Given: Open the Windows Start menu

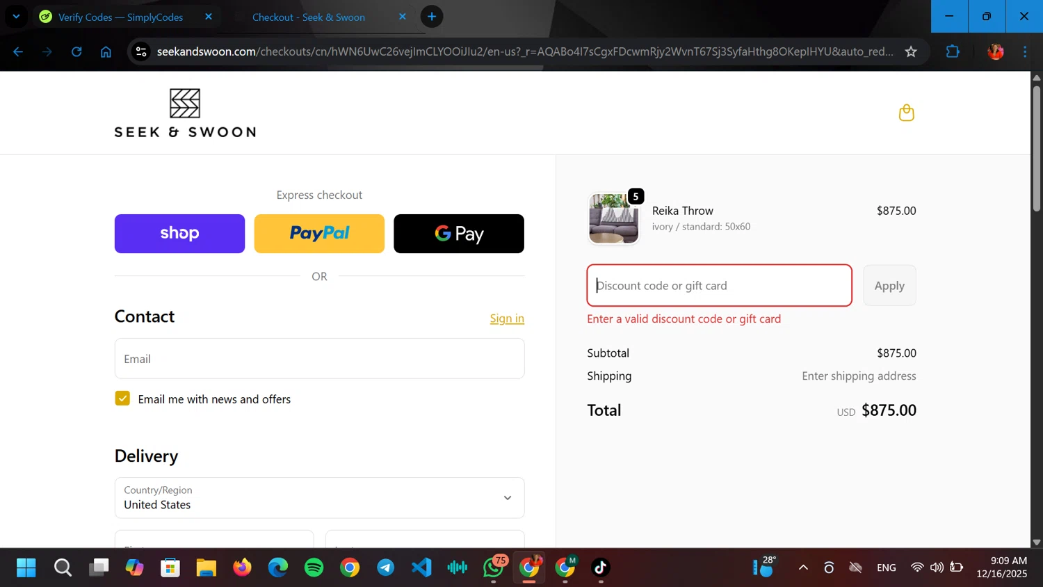Looking at the screenshot, I should tap(26, 568).
